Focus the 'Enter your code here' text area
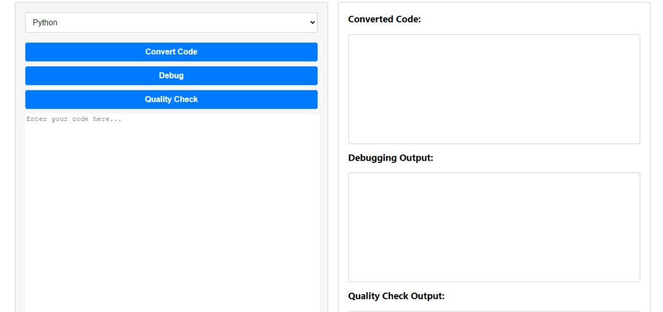This screenshot has width=663, height=312. pyautogui.click(x=172, y=213)
